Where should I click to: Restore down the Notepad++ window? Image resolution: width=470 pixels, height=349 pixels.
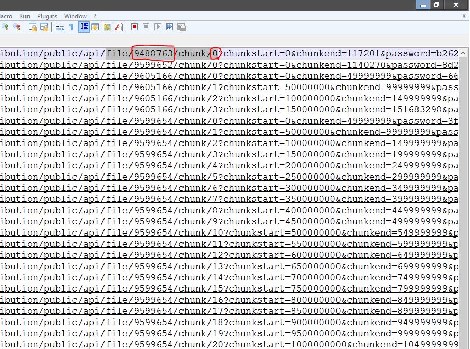pos(436,5)
